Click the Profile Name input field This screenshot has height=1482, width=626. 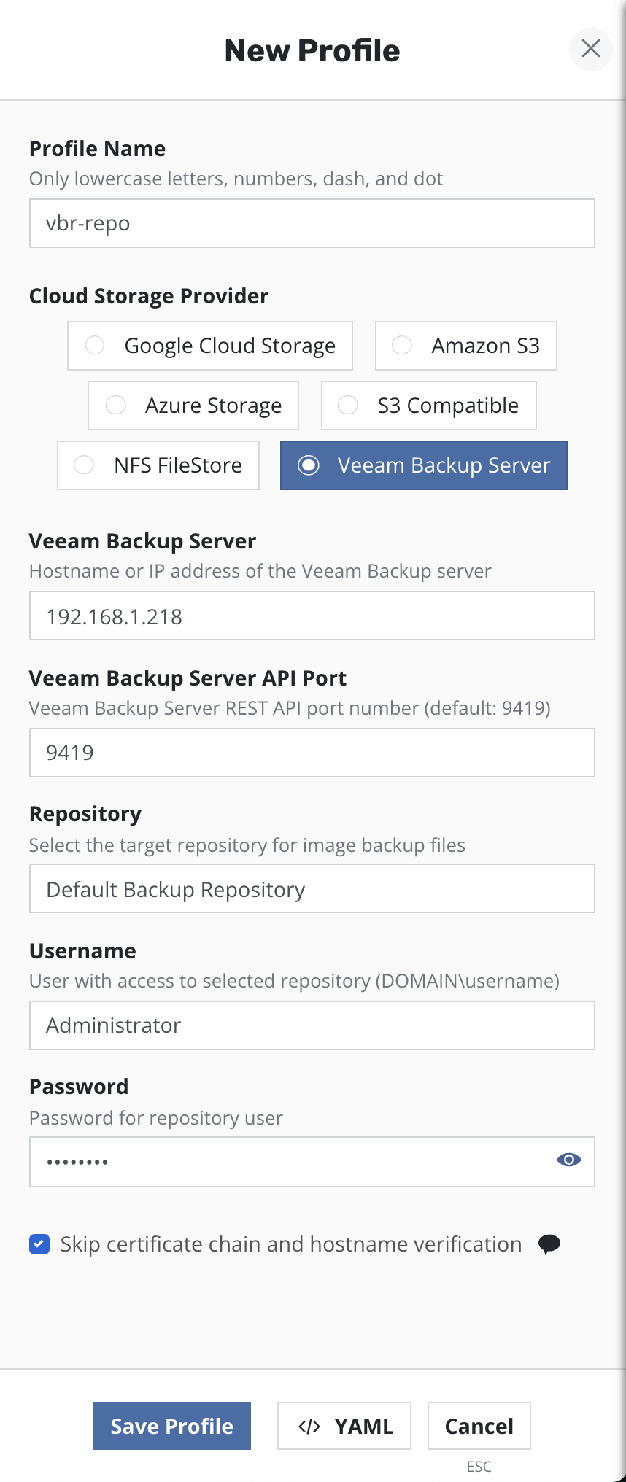coord(312,223)
